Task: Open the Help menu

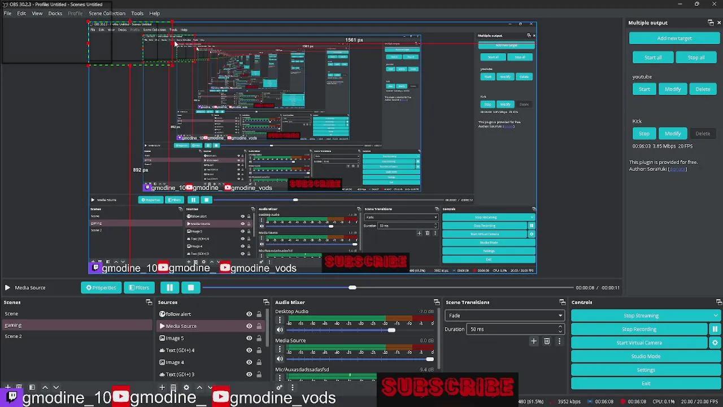Action: click(155, 13)
